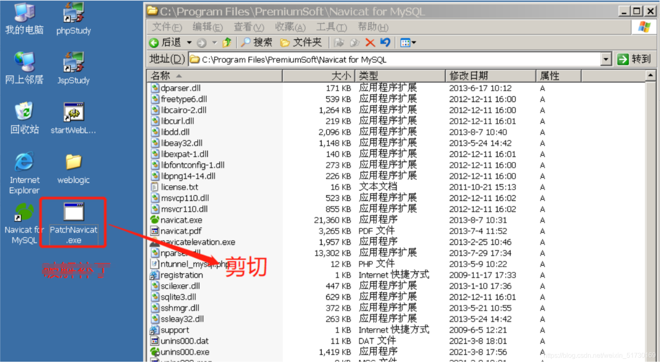
Task: Launch Internet Explorer from the desktop
Action: 24,173
